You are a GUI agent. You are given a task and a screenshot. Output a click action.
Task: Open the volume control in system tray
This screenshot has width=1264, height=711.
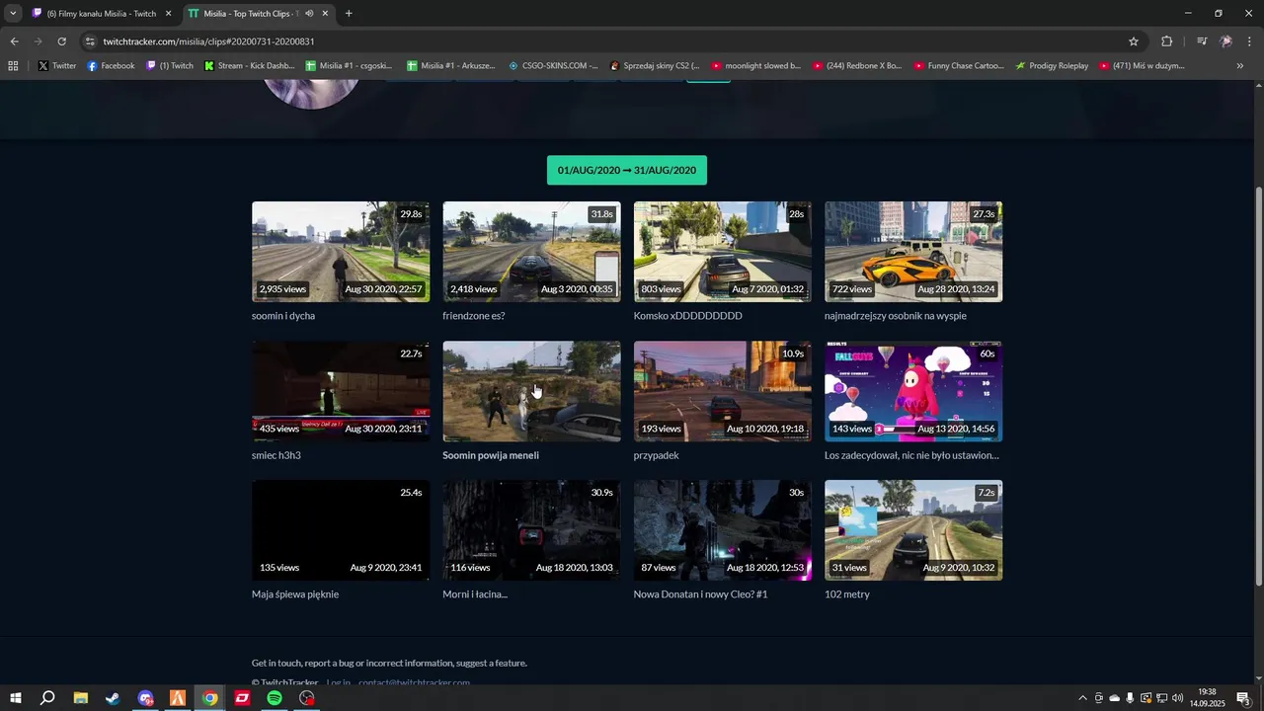click(x=1177, y=698)
